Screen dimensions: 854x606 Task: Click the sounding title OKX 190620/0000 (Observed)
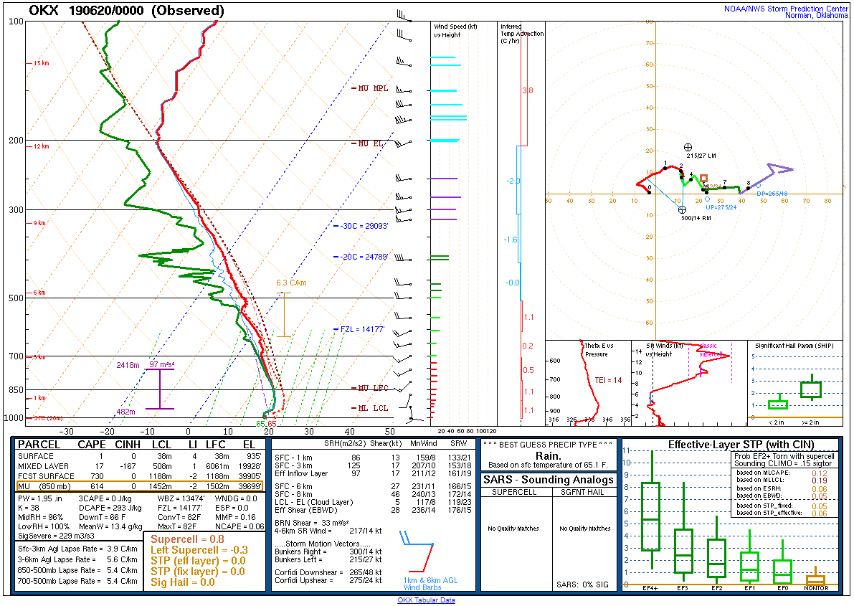tap(125, 10)
